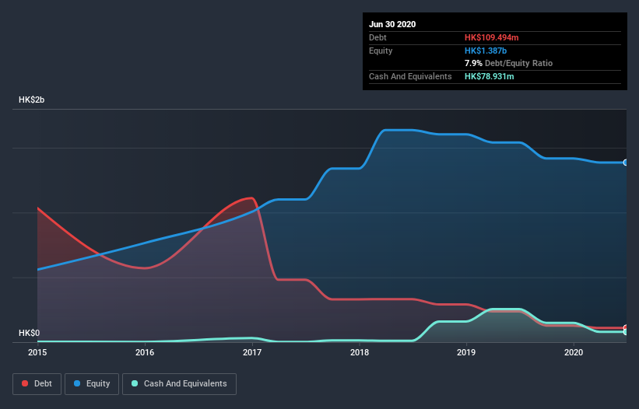Screen dimensions: 639x409
Task: Toggle the Equity series legend button
Action: tap(92, 384)
